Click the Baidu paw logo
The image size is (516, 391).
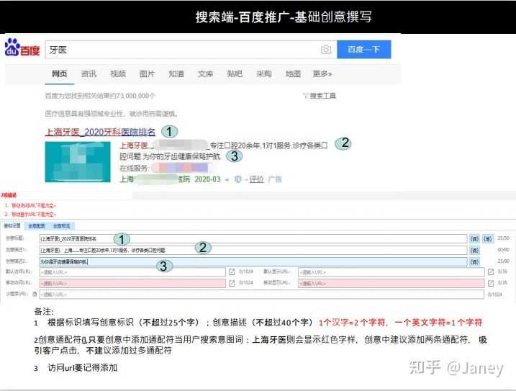click(x=22, y=48)
